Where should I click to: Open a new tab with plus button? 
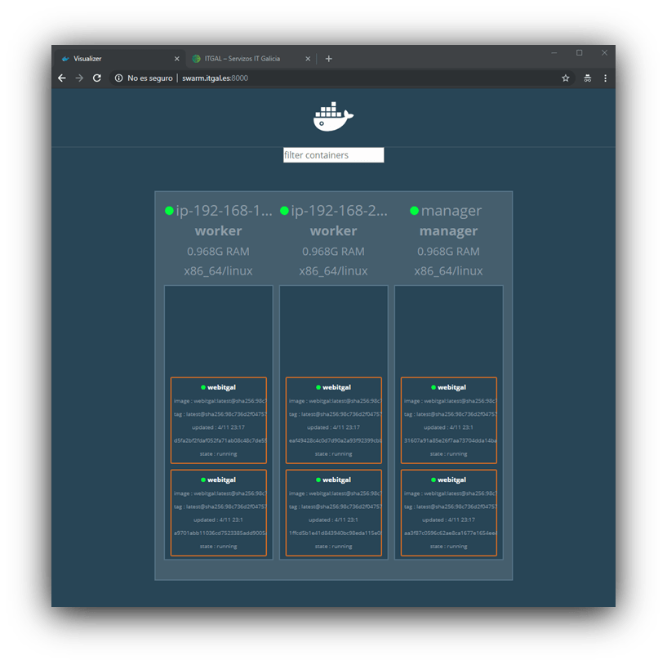tap(328, 59)
